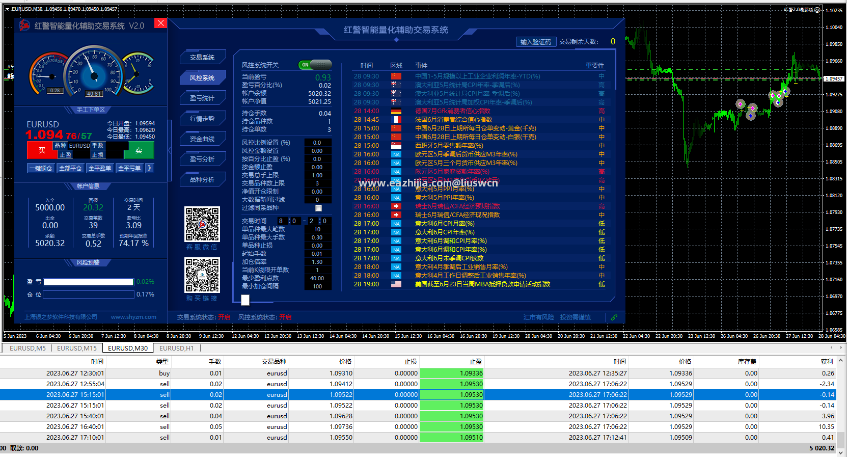Switch to the 盈亏统计 tab
Image resolution: width=847 pixels, height=457 pixels.
(x=203, y=98)
